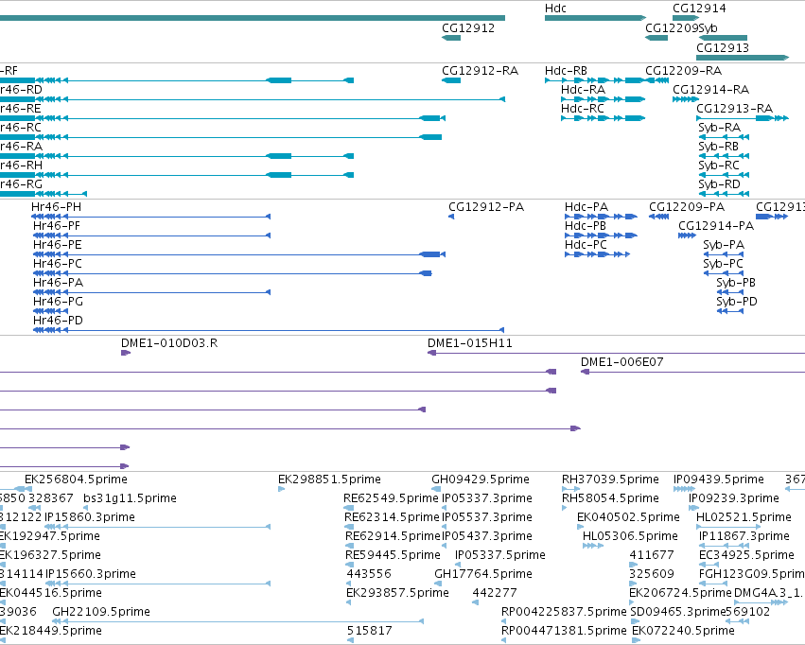Open the RH37039.5prime EST
805x645 pixels.
(571, 489)
